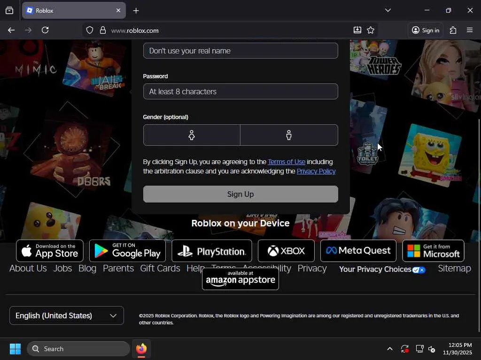
Task: Open the About Us footer link
Action: coord(28,269)
